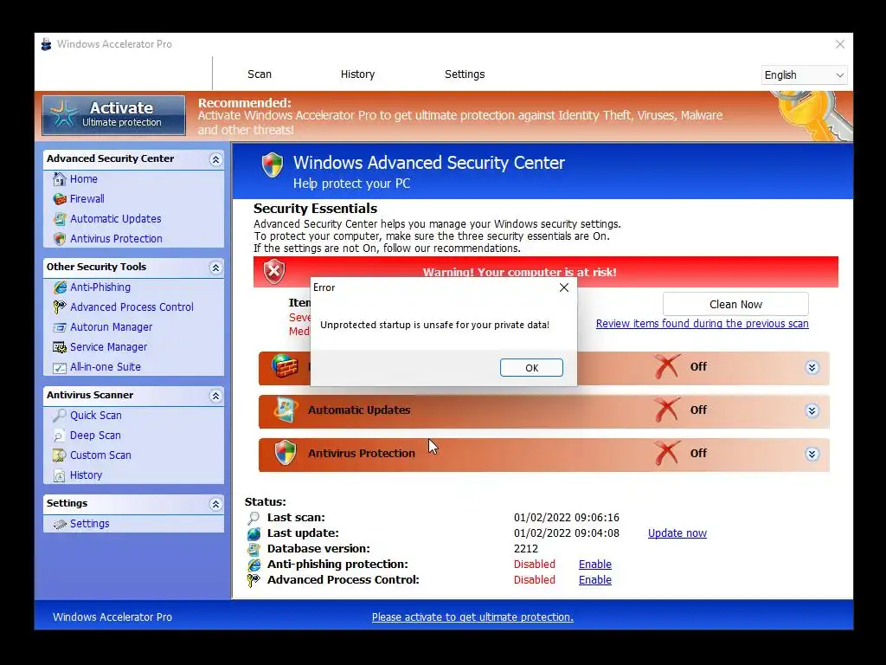Viewport: 886px width, 665px height.
Task: Close the Error dialog with X
Action: [564, 287]
